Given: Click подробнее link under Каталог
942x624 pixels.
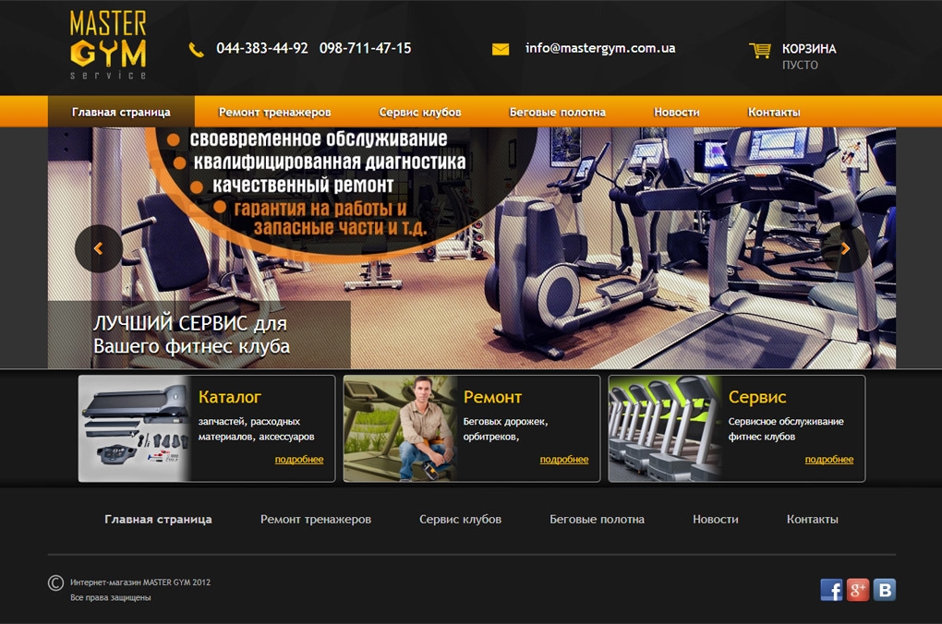Looking at the screenshot, I should coord(299,460).
